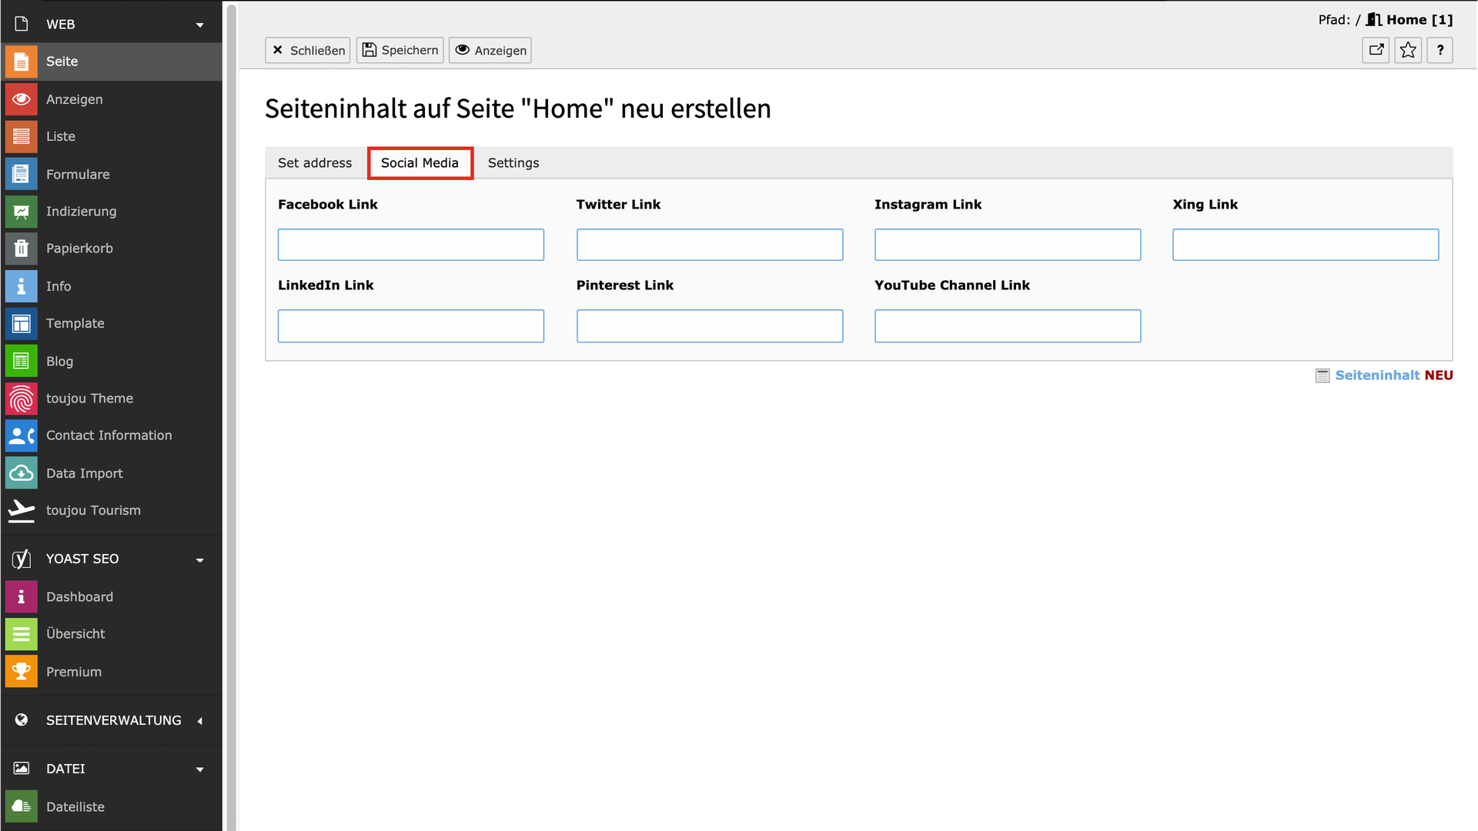Click the bookmark star icon
The image size is (1478, 831).
tap(1408, 50)
